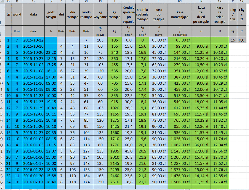Screen dimensions: 249x190
Task: Select the 36,00 zł per-day cell
Action: pyautogui.click(x=201, y=145)
